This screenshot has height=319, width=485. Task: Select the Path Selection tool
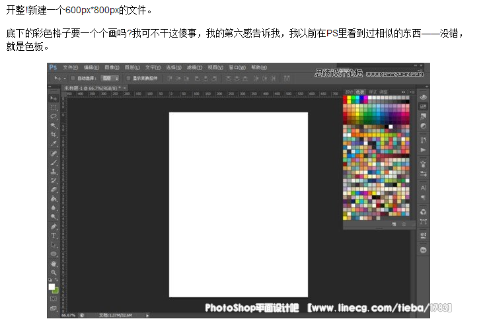(x=54, y=244)
